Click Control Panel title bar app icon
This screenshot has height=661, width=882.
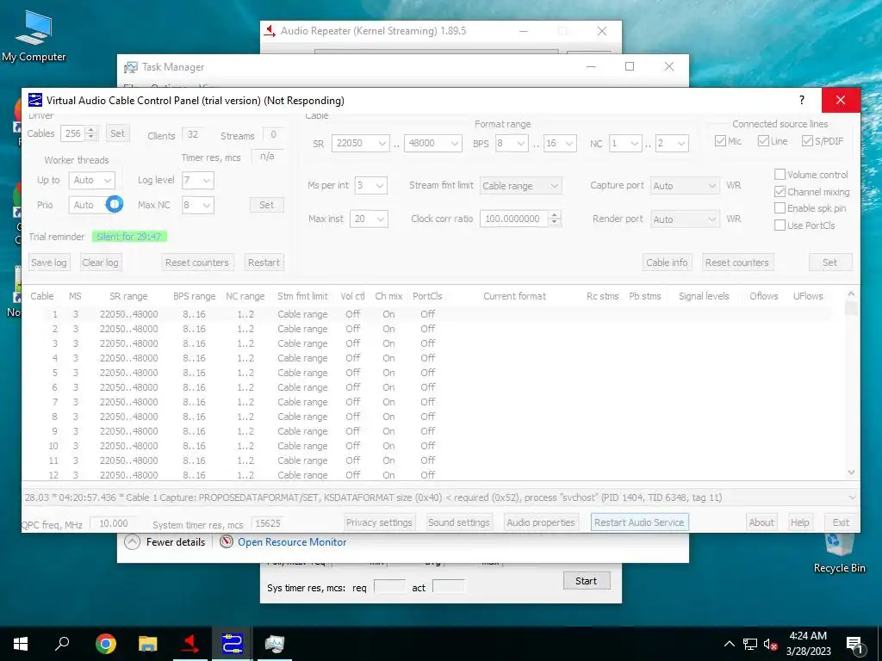coord(34,100)
